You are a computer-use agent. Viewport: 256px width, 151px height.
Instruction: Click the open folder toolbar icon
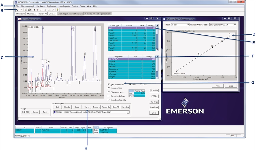click(26, 10)
